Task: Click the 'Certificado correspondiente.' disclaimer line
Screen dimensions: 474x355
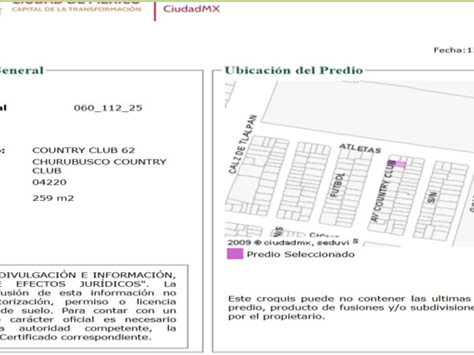Action: pos(75,337)
